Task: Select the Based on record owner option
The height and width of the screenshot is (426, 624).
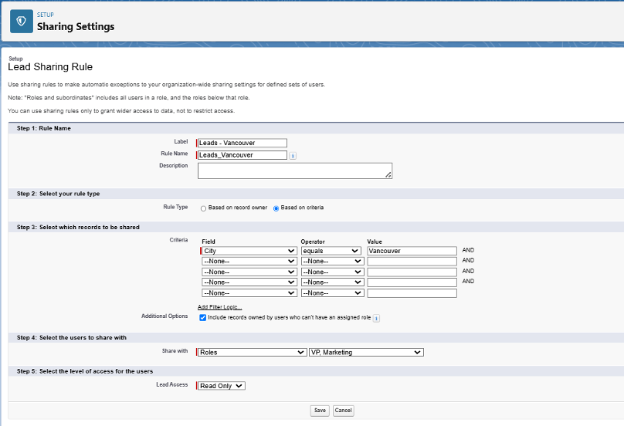Action: coord(203,208)
